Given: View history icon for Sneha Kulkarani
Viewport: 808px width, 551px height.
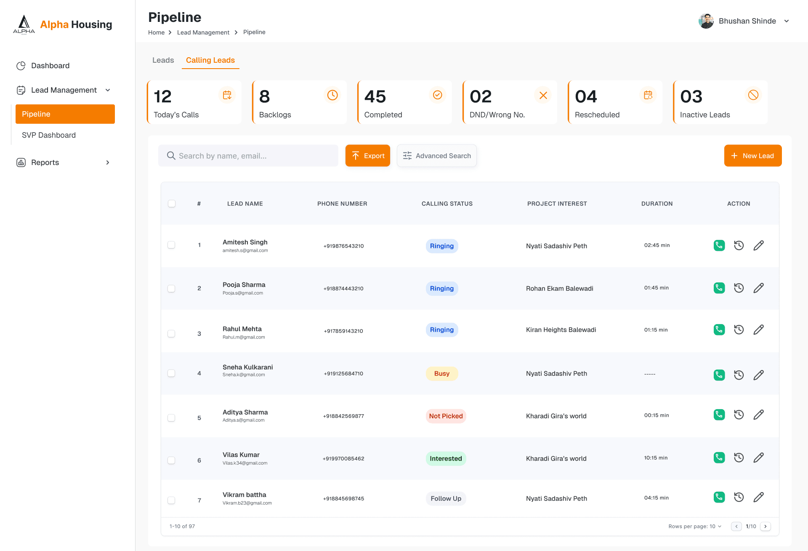Looking at the screenshot, I should (x=739, y=375).
